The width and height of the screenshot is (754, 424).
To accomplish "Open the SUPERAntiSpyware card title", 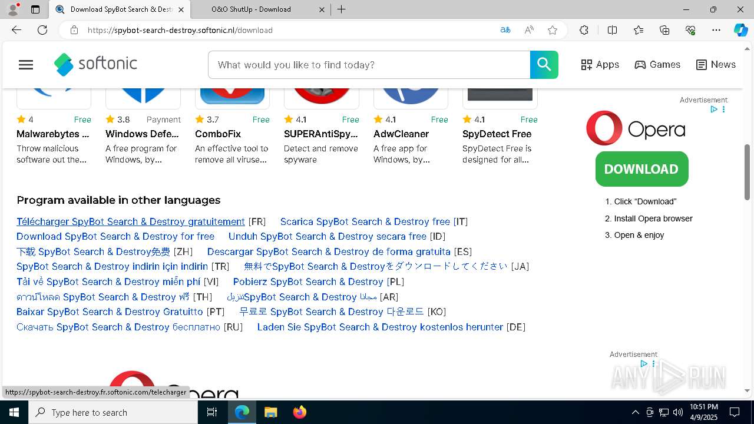I will (321, 134).
